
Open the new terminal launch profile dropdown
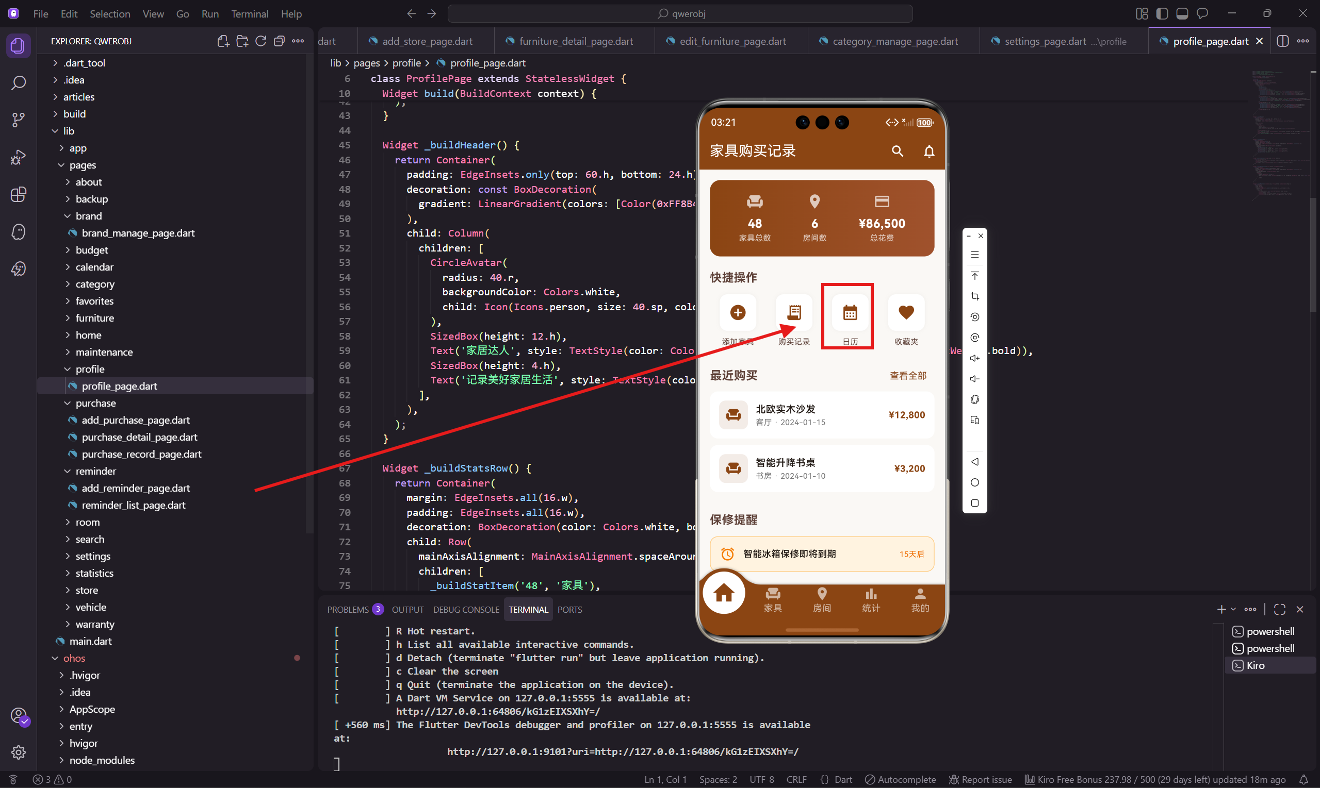coord(1233,610)
